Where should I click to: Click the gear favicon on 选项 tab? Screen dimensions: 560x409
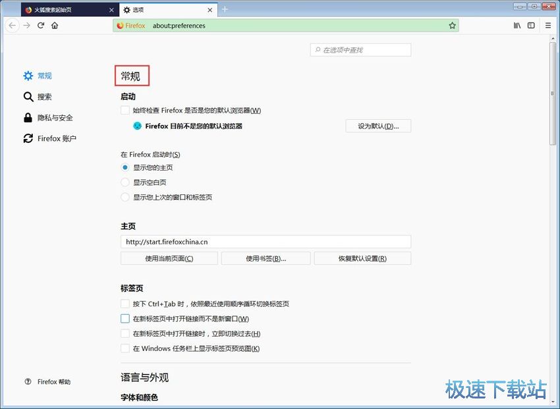126,10
